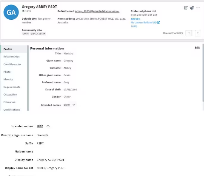The width and height of the screenshot is (204, 176).
Task: Open the Constituencies tab
Action: [x=12, y=64]
